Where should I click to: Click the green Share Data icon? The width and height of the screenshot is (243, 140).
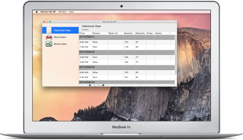pyautogui.click(x=49, y=44)
